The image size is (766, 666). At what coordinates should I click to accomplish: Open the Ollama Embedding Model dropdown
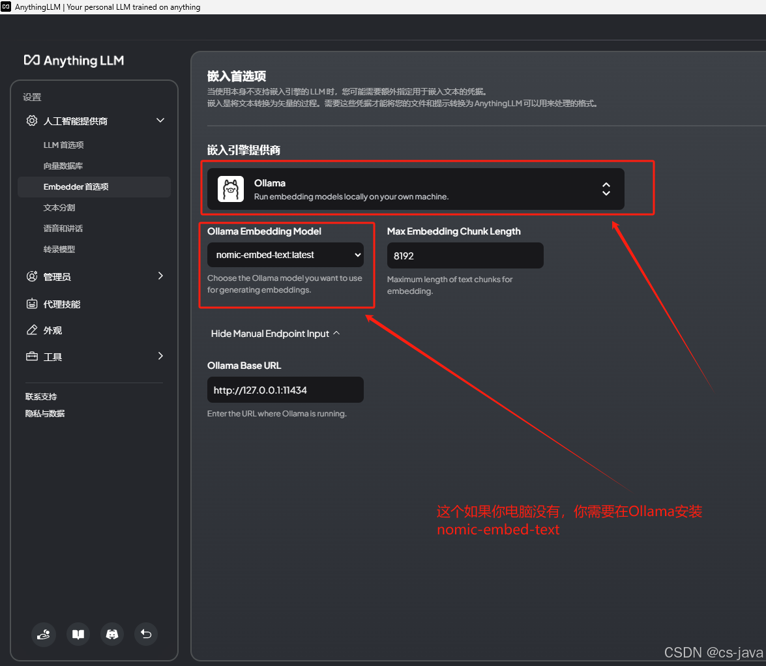click(286, 255)
